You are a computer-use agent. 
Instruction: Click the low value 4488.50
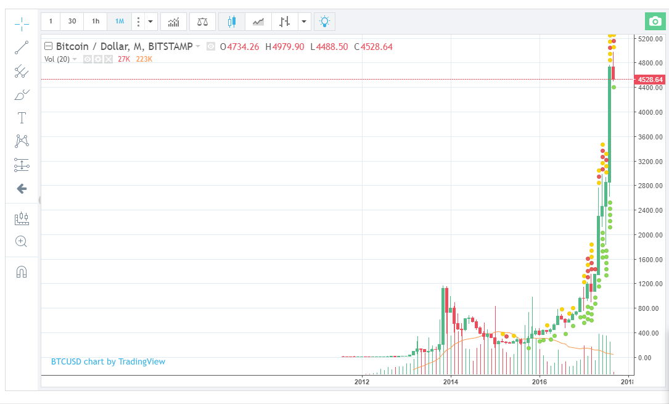(x=332, y=46)
